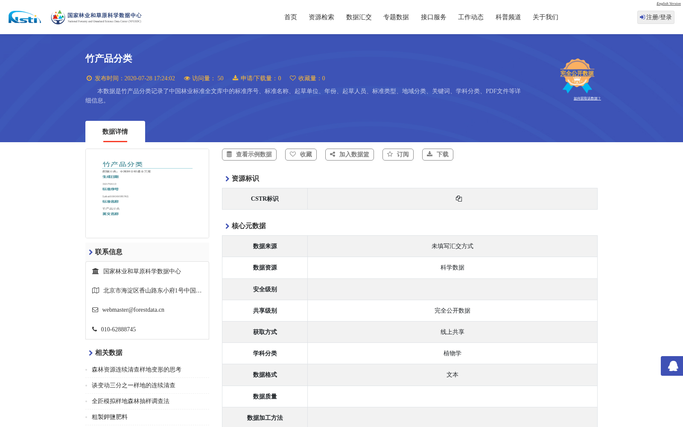The width and height of the screenshot is (683, 427).
Task: Click the 注册/登录 button
Action: point(656,17)
